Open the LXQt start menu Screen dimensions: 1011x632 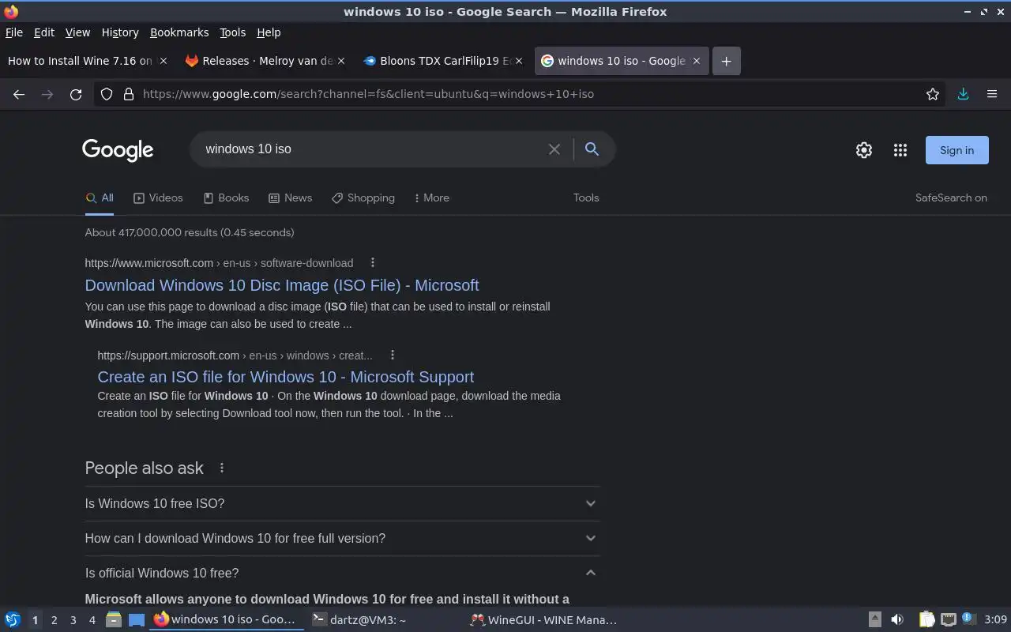coord(13,620)
